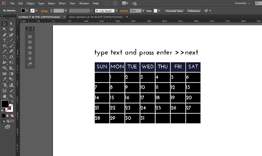Switch paint mode to Gradient
The image size is (262, 156).
click(8, 116)
